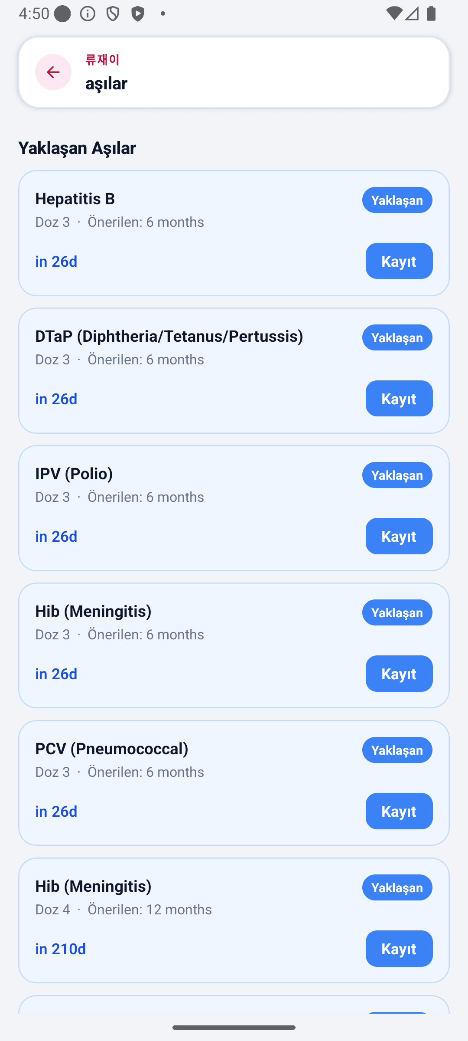Log IPV (Polio) dose via Kayıt
Screen dimensions: 468x1041
(399, 536)
